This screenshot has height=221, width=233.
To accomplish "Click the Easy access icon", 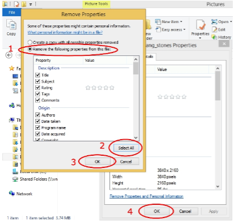I will 158,29.
